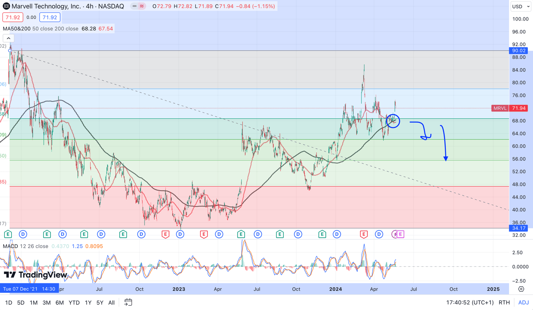This screenshot has width=533, height=310.
Task: Open dividend marker above Oct 2022 label
Action: click(x=141, y=234)
